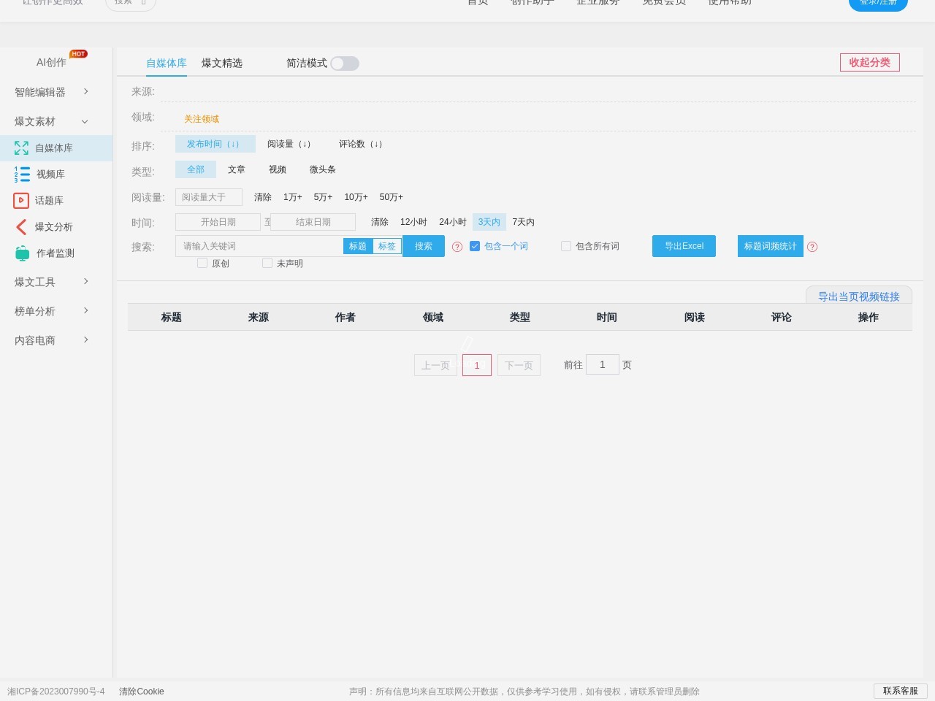Click the 导出Excel button
Image resolution: width=935 pixels, height=701 pixels.
coord(683,246)
